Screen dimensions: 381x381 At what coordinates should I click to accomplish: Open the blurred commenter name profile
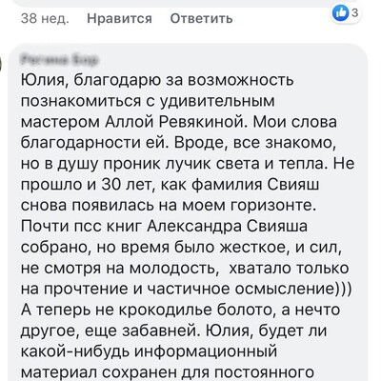(59, 59)
